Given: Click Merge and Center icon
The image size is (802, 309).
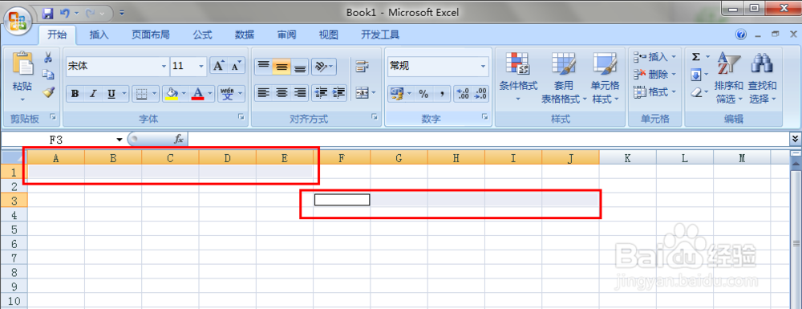Looking at the screenshot, I should (x=362, y=93).
